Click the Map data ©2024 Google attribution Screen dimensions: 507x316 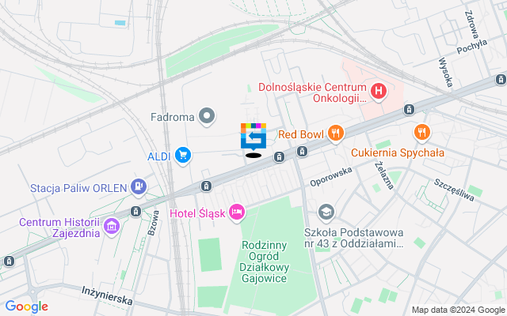pyautogui.click(x=458, y=310)
